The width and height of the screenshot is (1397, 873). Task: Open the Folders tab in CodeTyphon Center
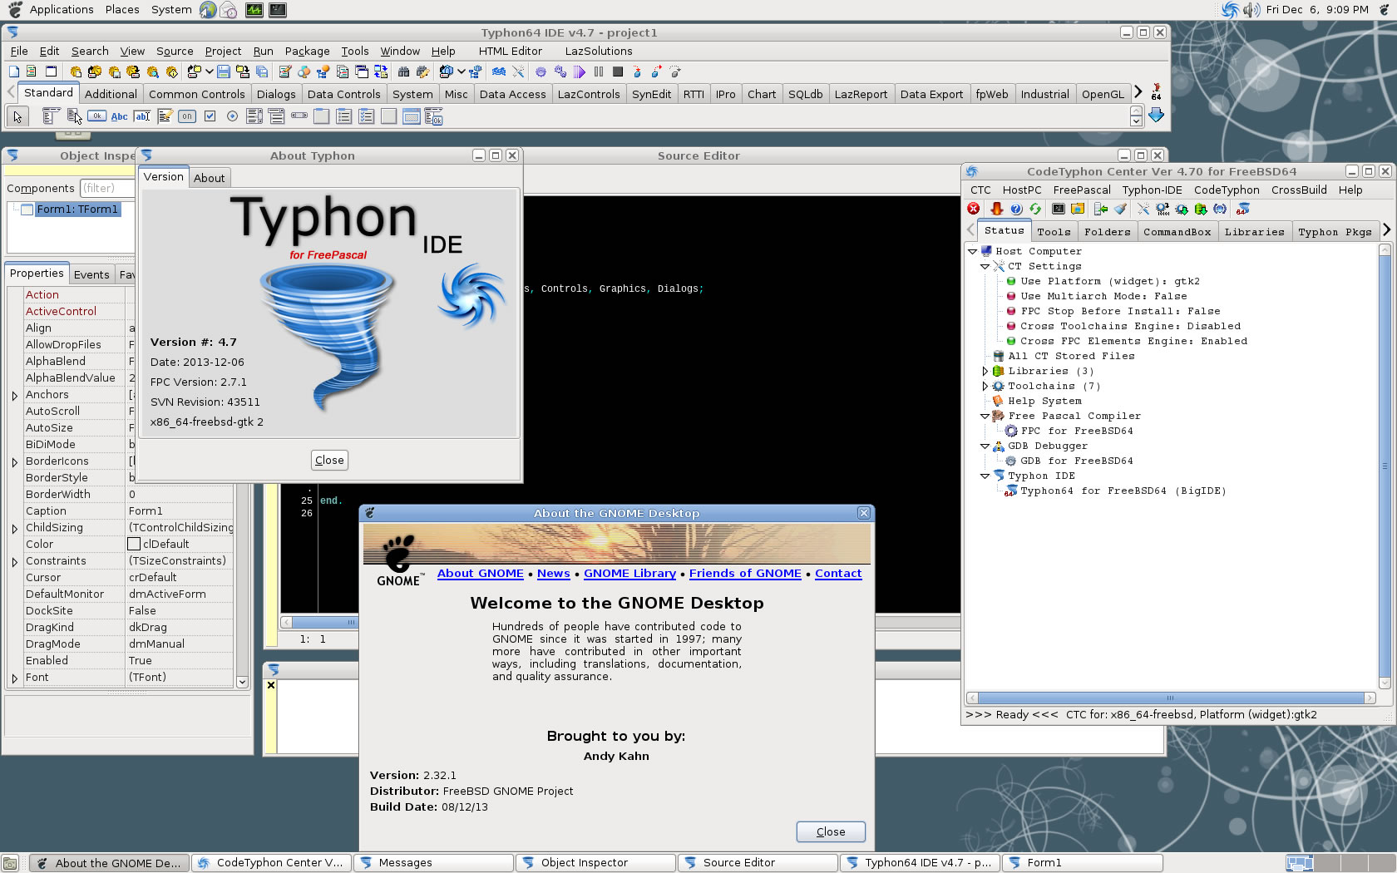tap(1107, 232)
